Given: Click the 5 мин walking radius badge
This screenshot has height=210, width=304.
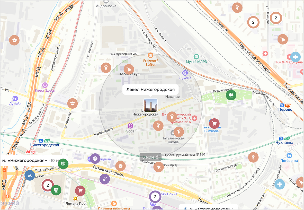Looking at the screenshot, I should point(150,157).
